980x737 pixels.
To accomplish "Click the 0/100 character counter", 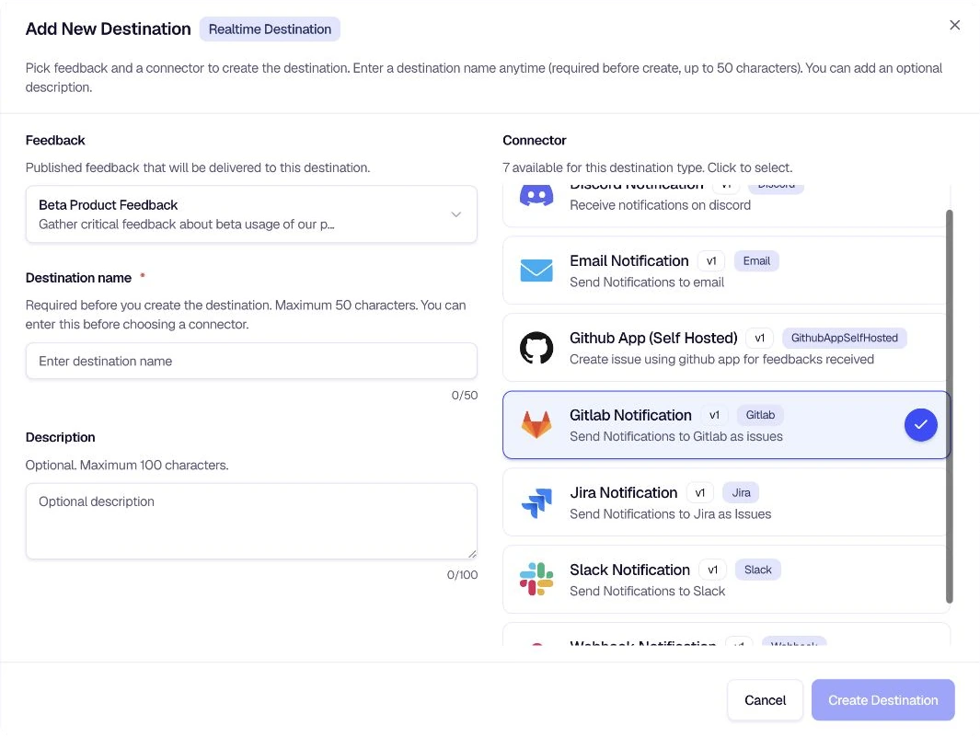I will point(462,575).
